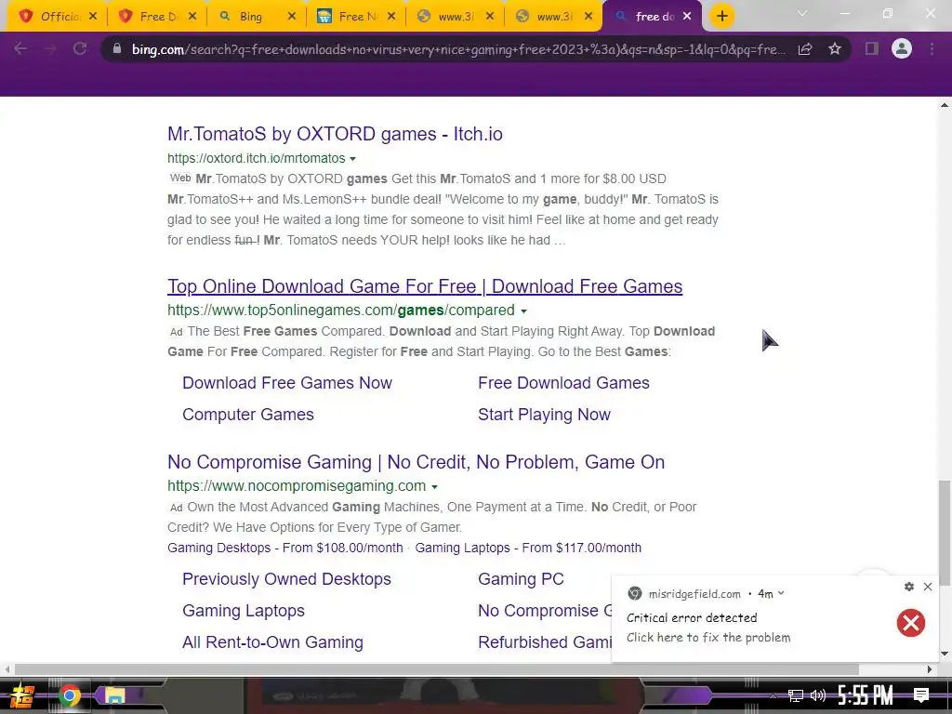Close the second www.3i tab

point(588,17)
